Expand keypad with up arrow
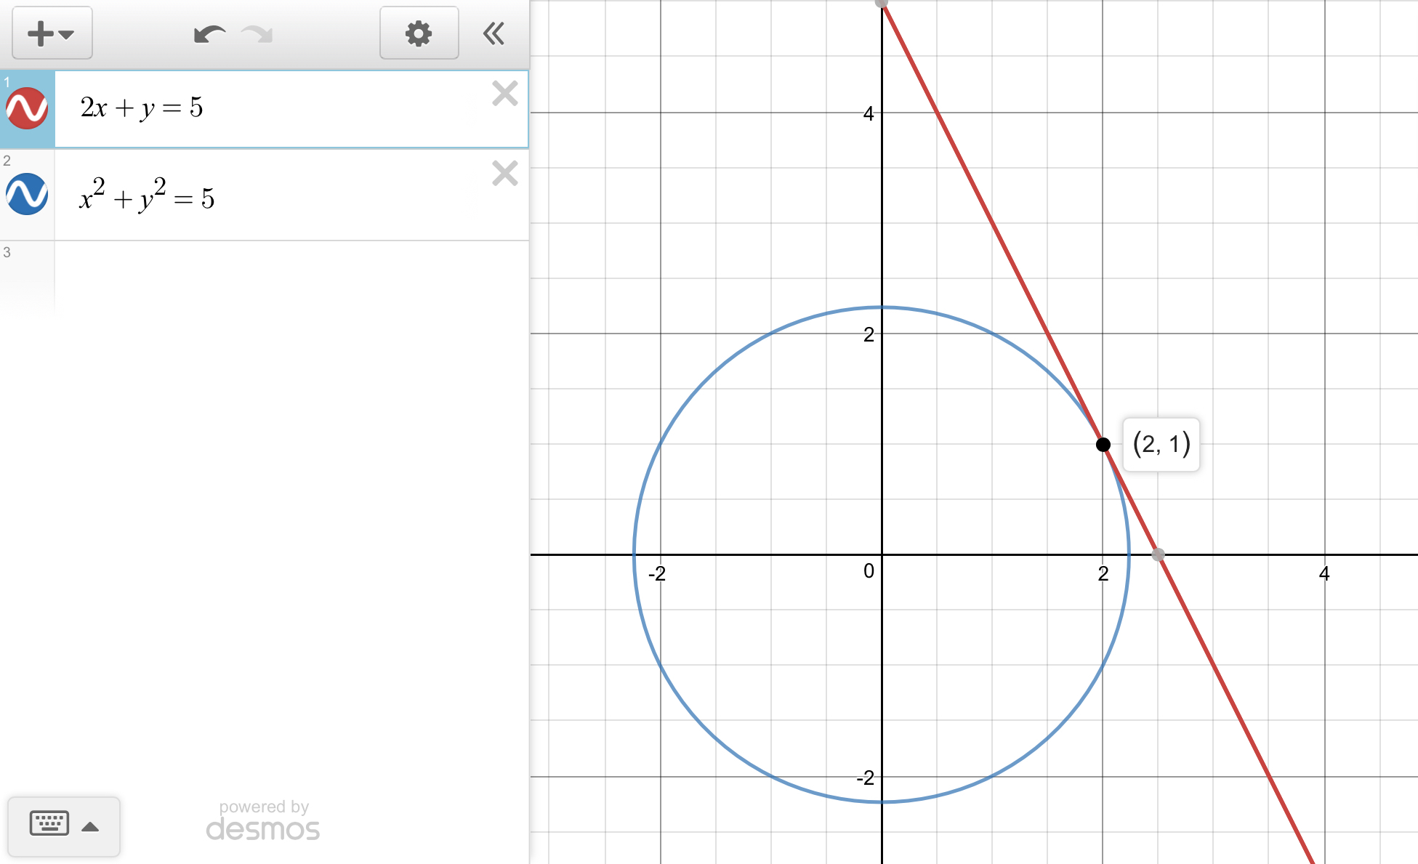 click(x=90, y=827)
